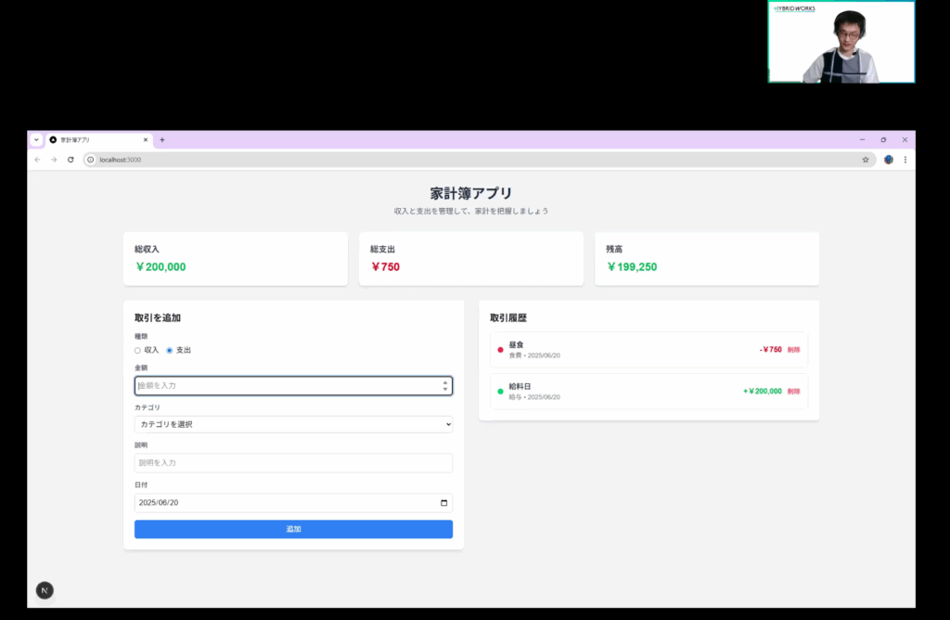950x620 pixels.
Task: Click the presenter webcam thumbnail
Action: tap(841, 42)
